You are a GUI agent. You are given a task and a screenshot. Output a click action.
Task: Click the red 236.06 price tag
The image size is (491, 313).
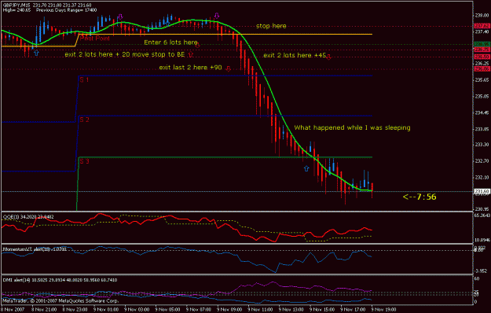click(x=482, y=69)
